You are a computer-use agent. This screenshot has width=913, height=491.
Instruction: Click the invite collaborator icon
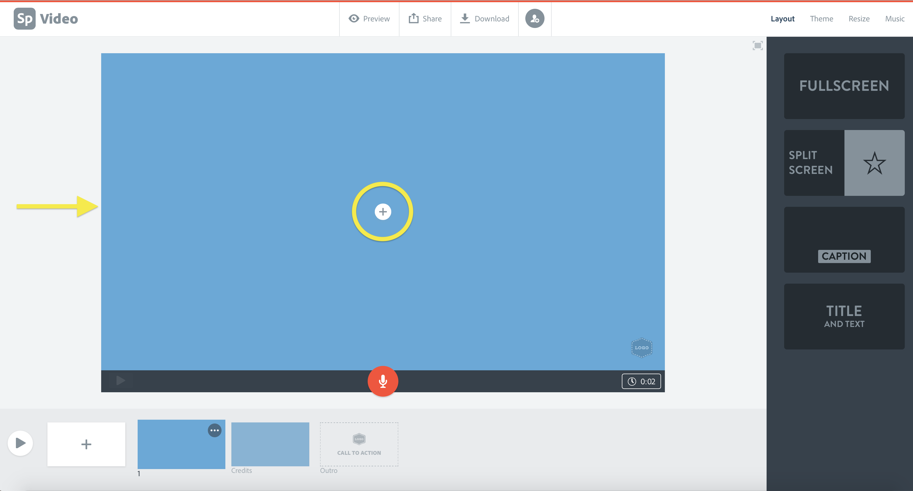534,18
